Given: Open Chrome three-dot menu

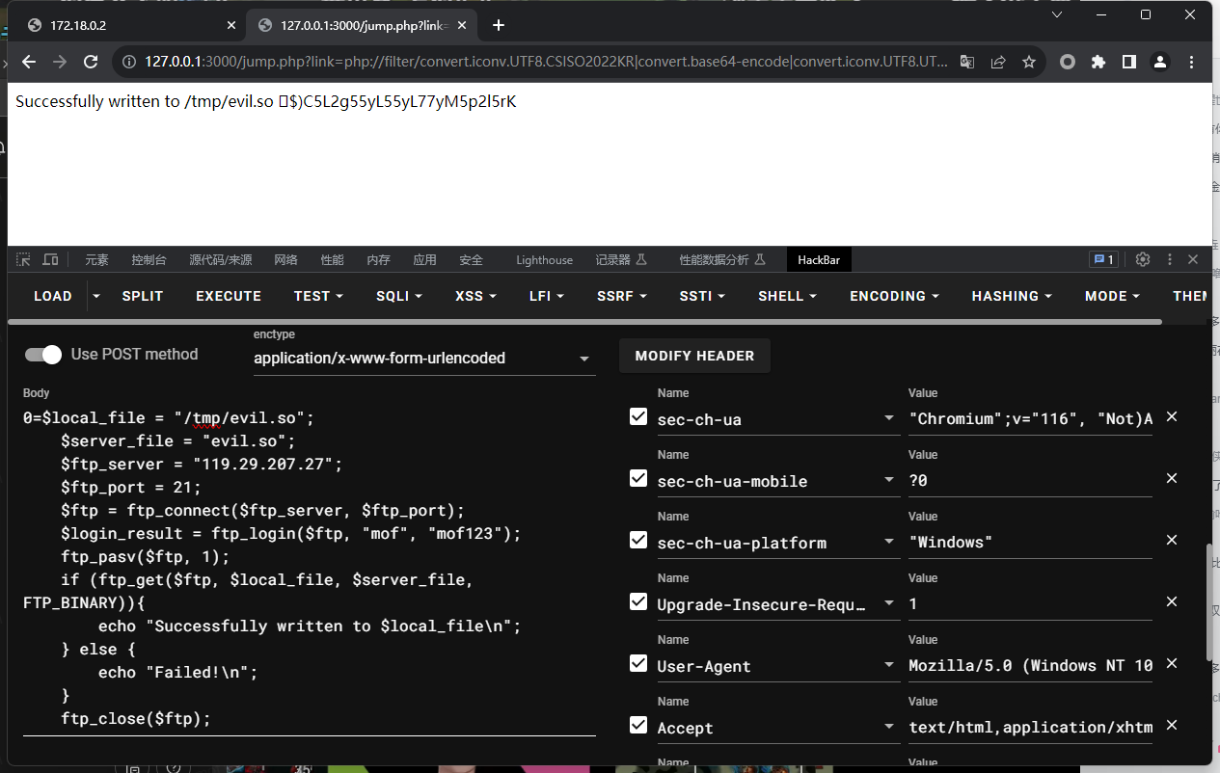Looking at the screenshot, I should 1191,62.
